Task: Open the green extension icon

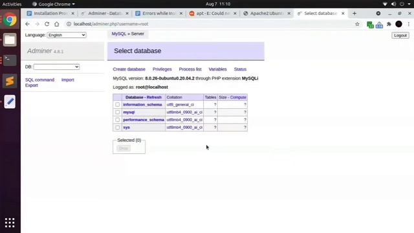Action: click(x=370, y=25)
